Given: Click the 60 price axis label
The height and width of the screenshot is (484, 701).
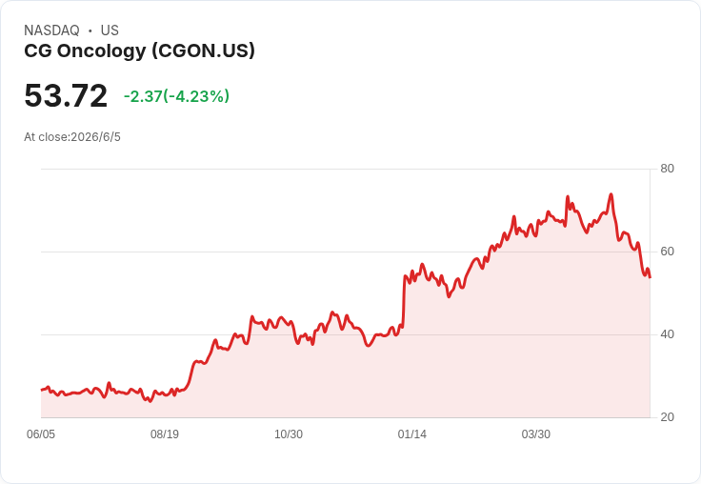Looking at the screenshot, I should (x=667, y=252).
